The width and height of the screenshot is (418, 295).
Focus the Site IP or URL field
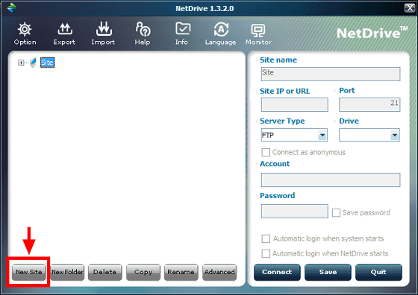tap(295, 104)
